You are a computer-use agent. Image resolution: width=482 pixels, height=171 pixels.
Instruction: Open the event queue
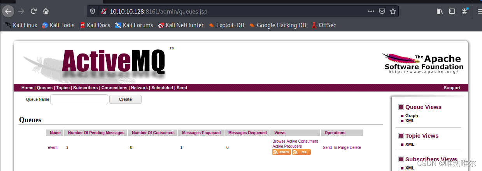click(x=53, y=147)
